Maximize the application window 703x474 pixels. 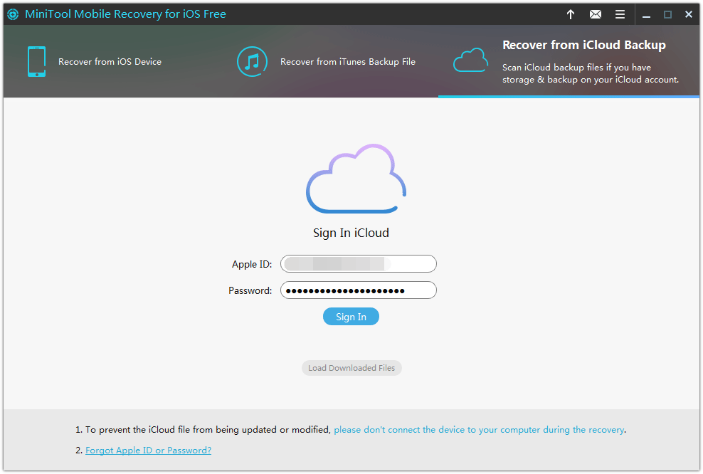click(x=667, y=14)
